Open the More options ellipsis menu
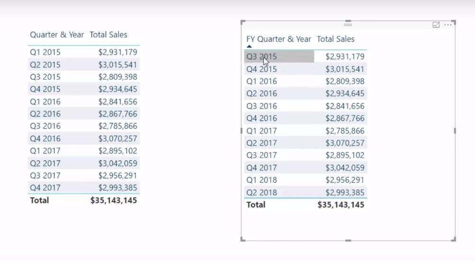Image resolution: width=475 pixels, height=261 pixels. [448, 25]
